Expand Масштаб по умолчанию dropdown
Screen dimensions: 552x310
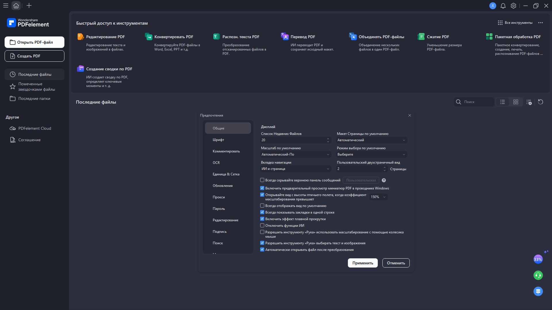296,154
